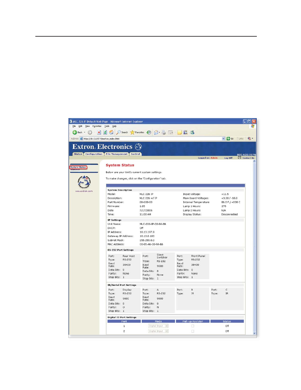Click the History toolbar icon
Screen dimensions: 301x390
[149, 132]
